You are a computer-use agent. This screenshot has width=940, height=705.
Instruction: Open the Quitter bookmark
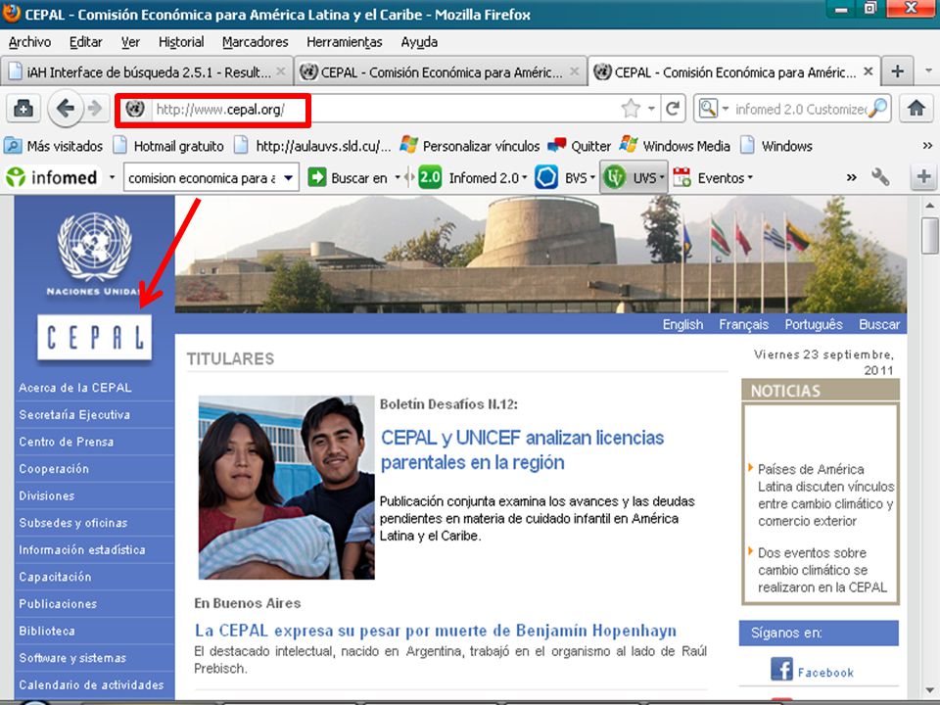pyautogui.click(x=579, y=146)
